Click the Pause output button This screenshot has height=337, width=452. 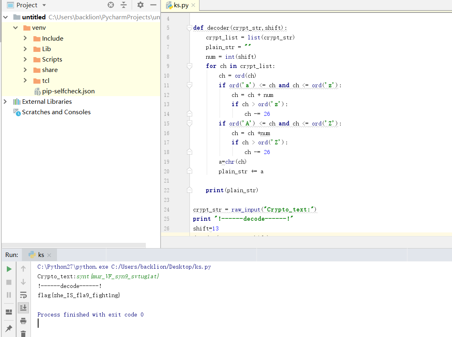click(9, 295)
